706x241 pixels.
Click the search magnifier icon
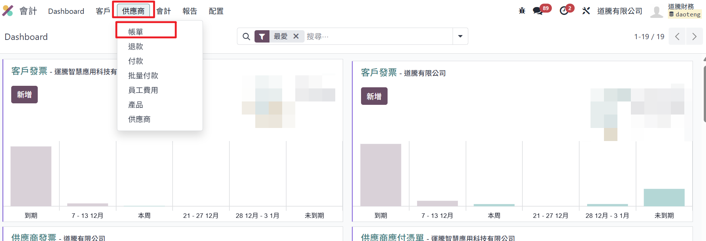[x=246, y=37]
